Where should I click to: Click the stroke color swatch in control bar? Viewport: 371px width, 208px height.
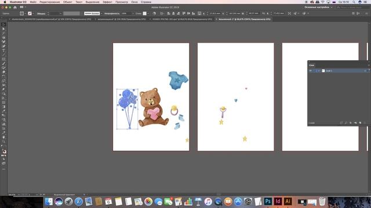[30, 13]
